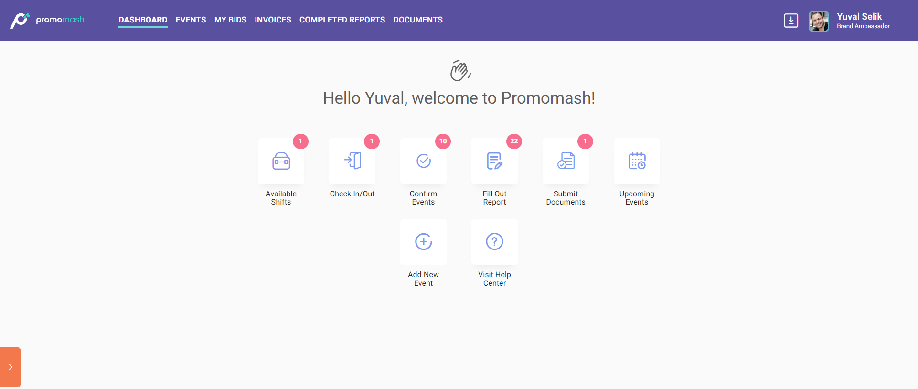Open the Submit Documents icon
The width and height of the screenshot is (918, 389).
pos(566,162)
